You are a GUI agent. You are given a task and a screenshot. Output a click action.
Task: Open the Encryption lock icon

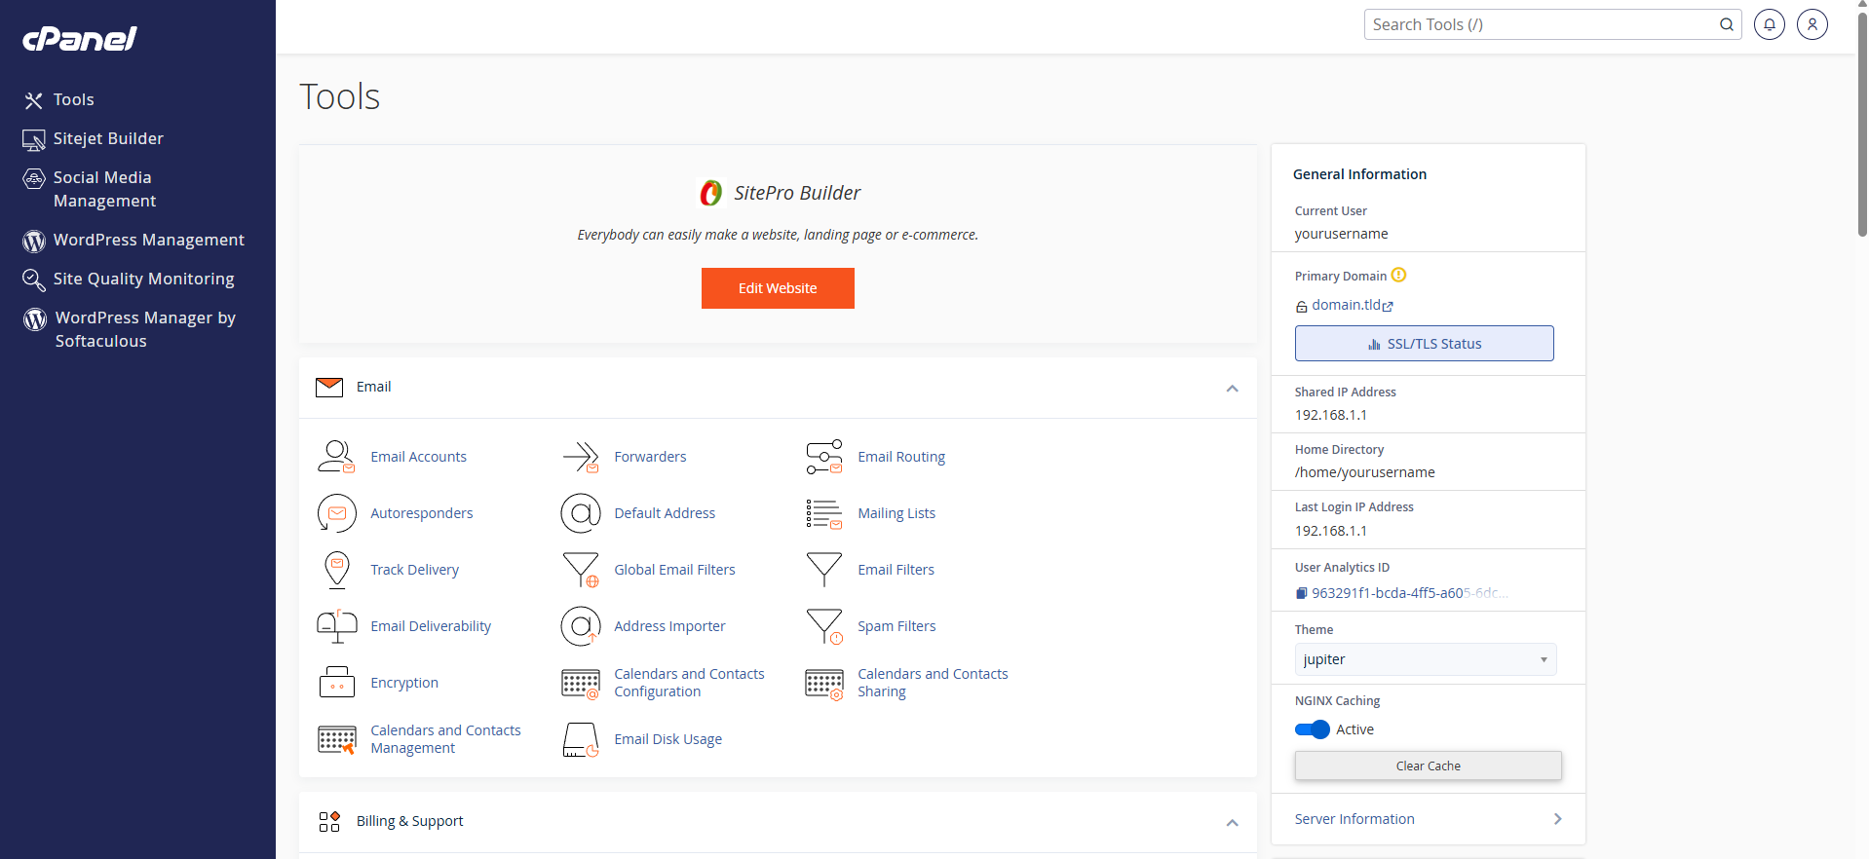click(x=336, y=683)
